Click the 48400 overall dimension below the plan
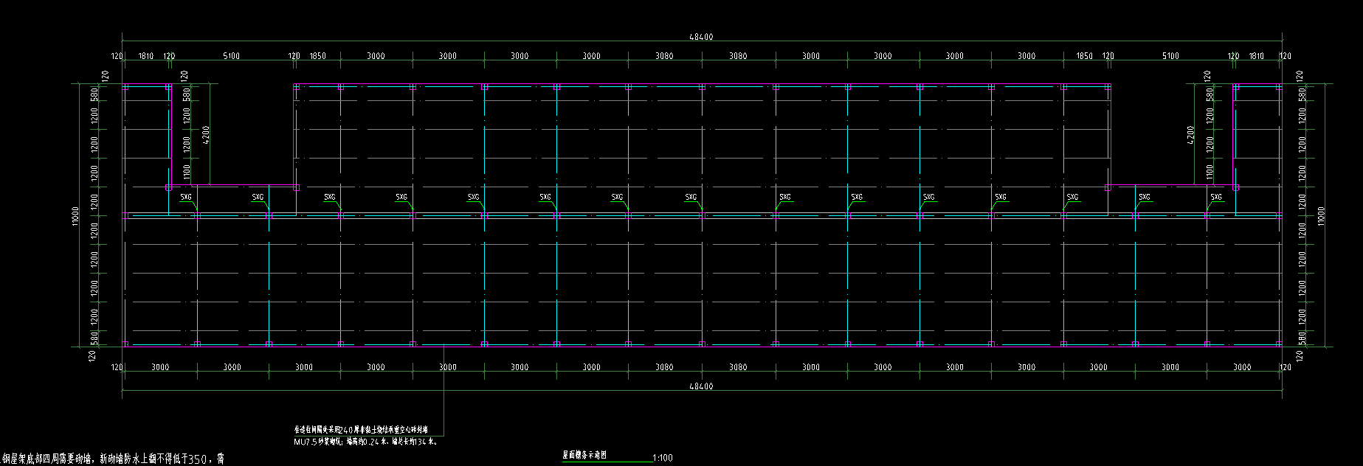 click(701, 386)
